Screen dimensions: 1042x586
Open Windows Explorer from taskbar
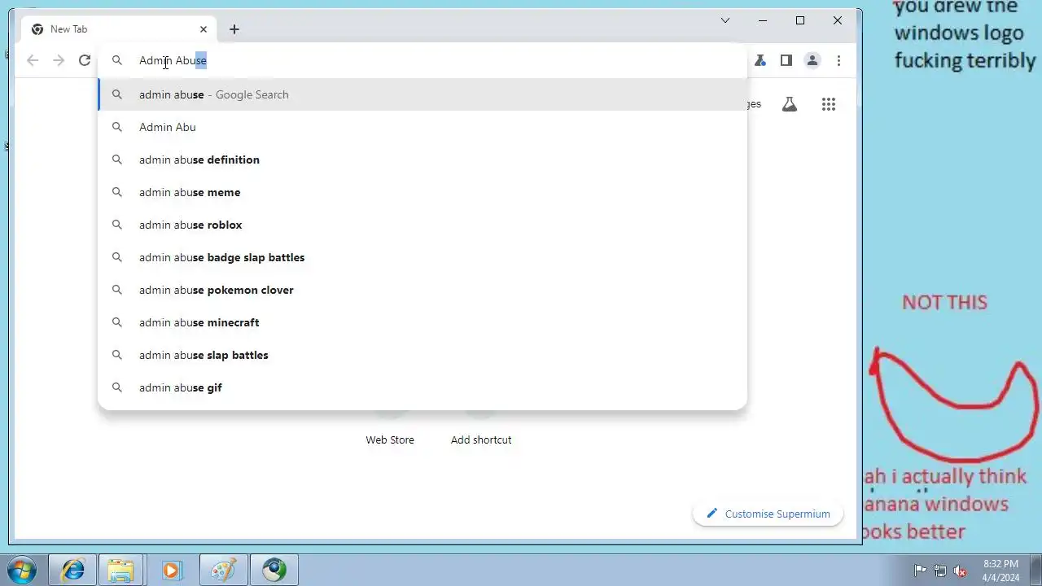click(x=120, y=570)
